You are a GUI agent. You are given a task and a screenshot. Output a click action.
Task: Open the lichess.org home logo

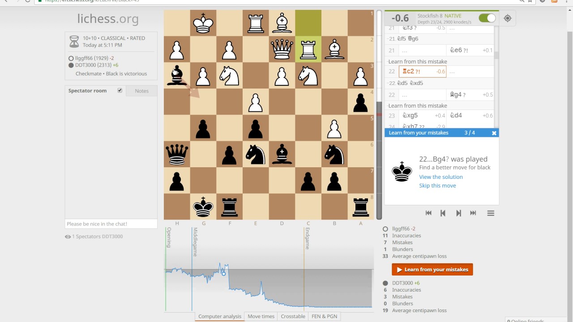[108, 19]
